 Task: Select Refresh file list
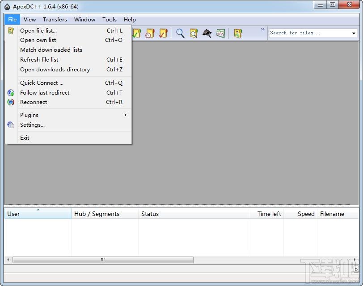(68, 60)
